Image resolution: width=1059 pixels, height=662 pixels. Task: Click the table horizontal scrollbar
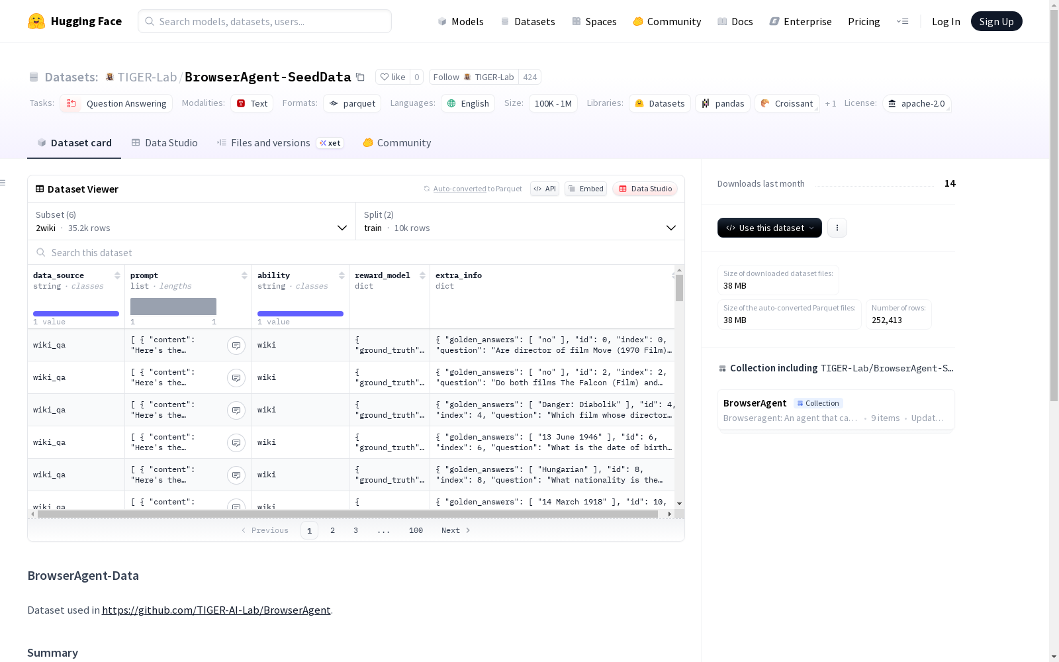coord(347,514)
